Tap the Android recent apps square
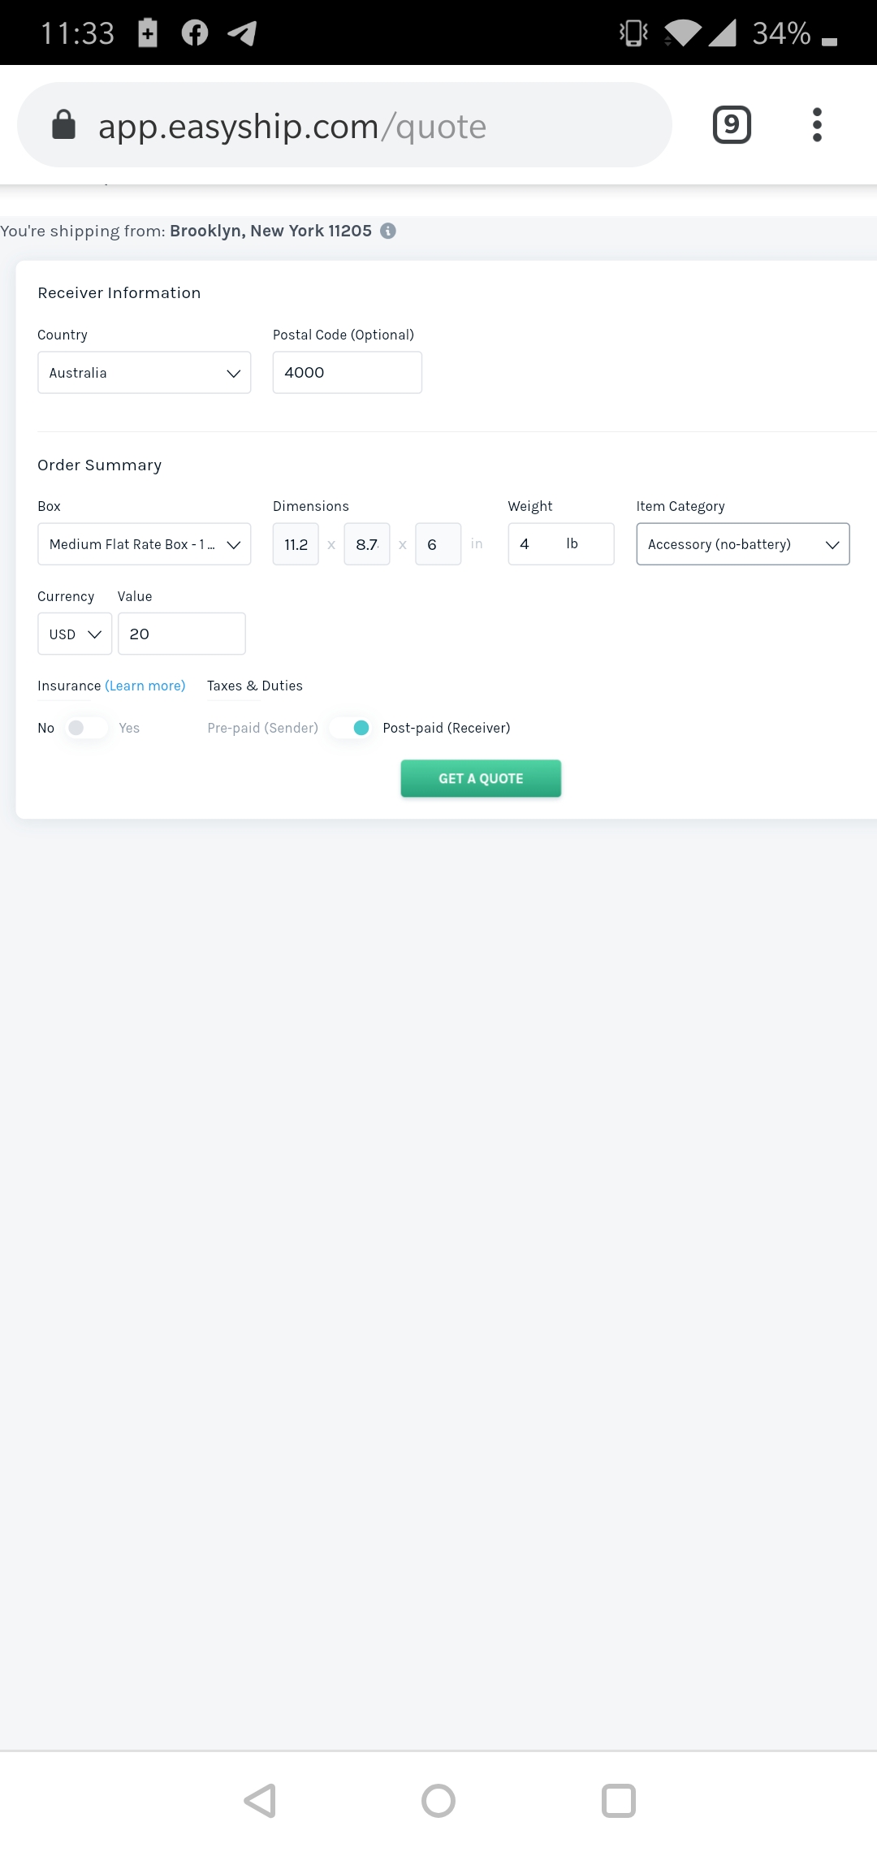This screenshot has width=877, height=1852. click(x=618, y=1800)
